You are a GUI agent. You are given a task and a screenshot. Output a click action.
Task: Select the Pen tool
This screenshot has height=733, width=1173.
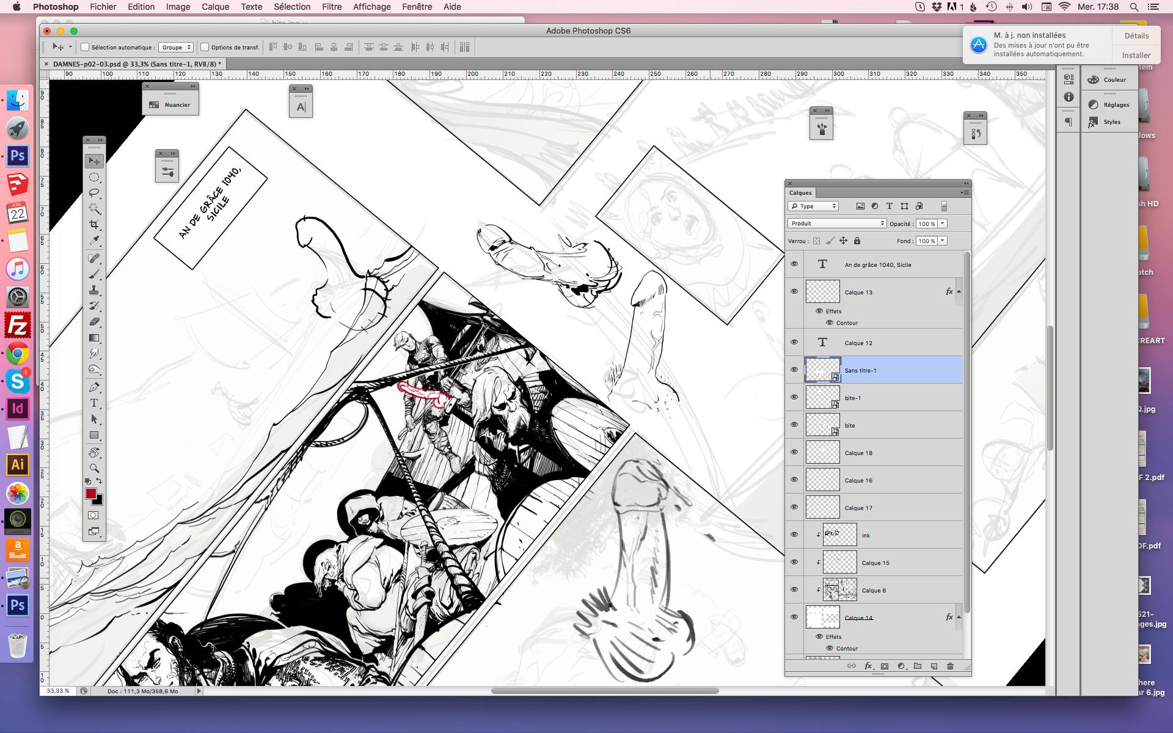(x=94, y=387)
